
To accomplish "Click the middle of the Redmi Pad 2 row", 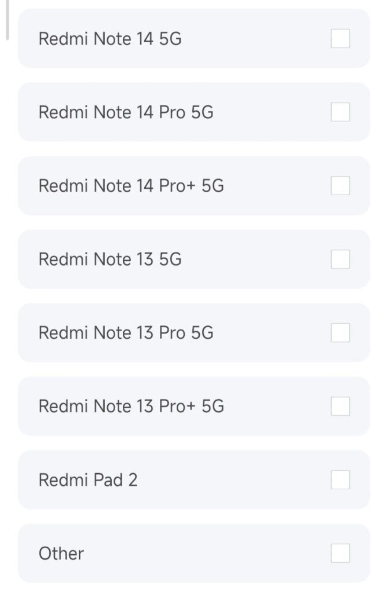I will point(194,479).
